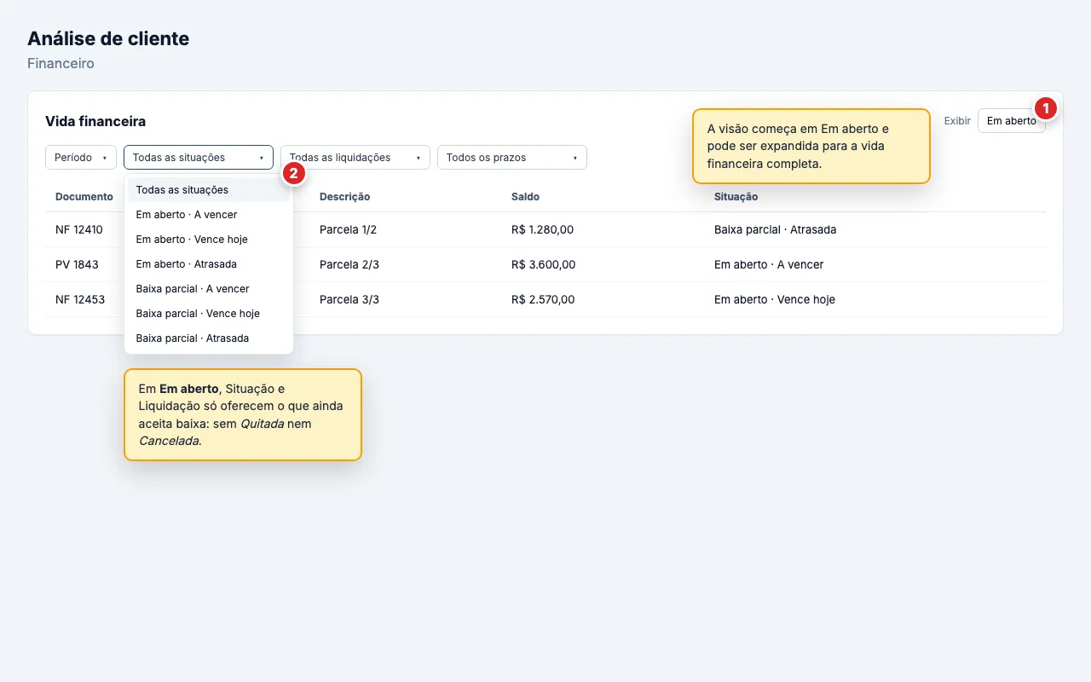This screenshot has width=1091, height=682.
Task: Click the Análise de cliente title
Action: 108,38
